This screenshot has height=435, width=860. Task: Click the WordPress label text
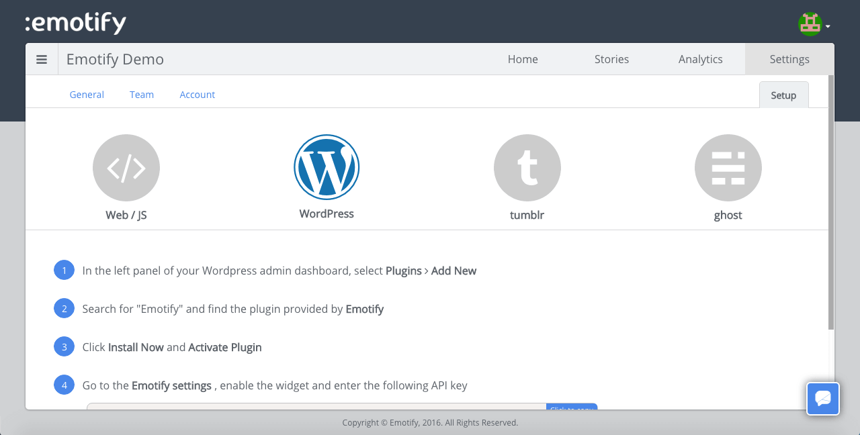pyautogui.click(x=327, y=214)
